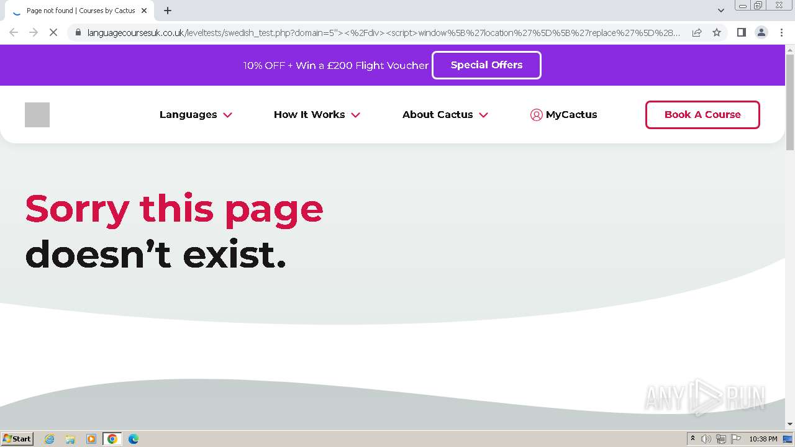Click the browser forward arrow
The image size is (795, 447).
pos(34,32)
